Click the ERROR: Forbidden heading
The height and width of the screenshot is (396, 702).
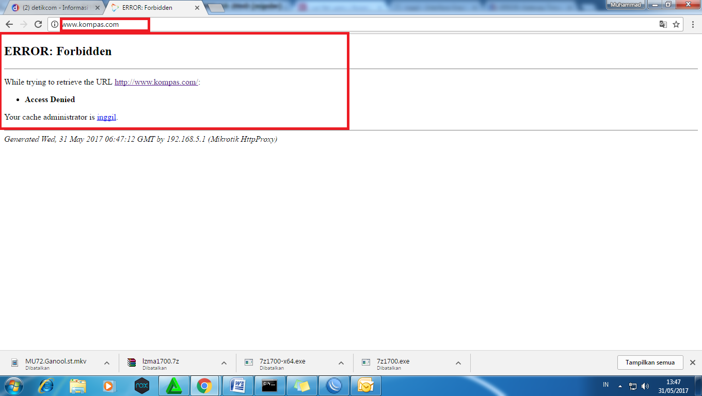(x=58, y=51)
